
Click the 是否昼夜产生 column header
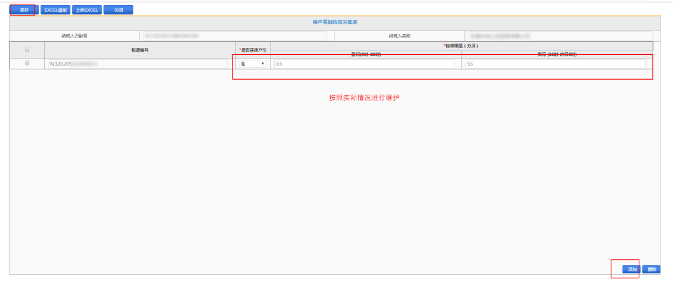[x=253, y=50]
